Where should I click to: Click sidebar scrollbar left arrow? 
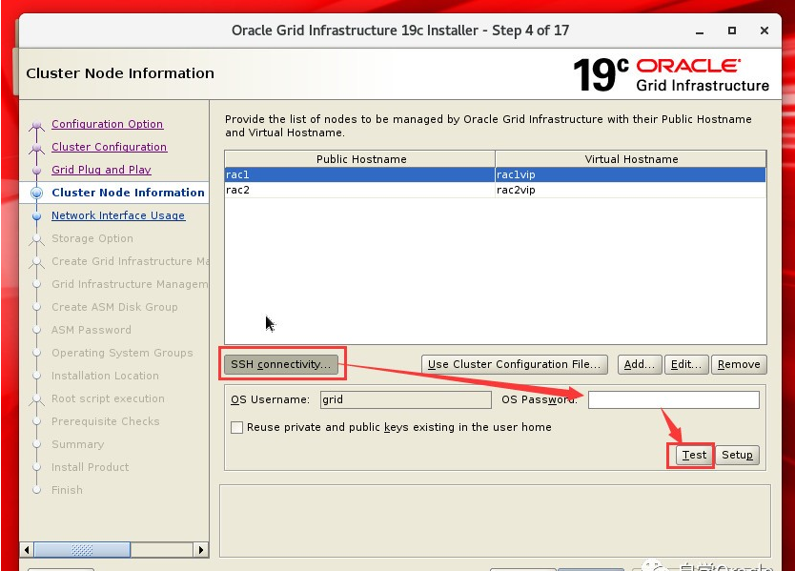pos(27,550)
